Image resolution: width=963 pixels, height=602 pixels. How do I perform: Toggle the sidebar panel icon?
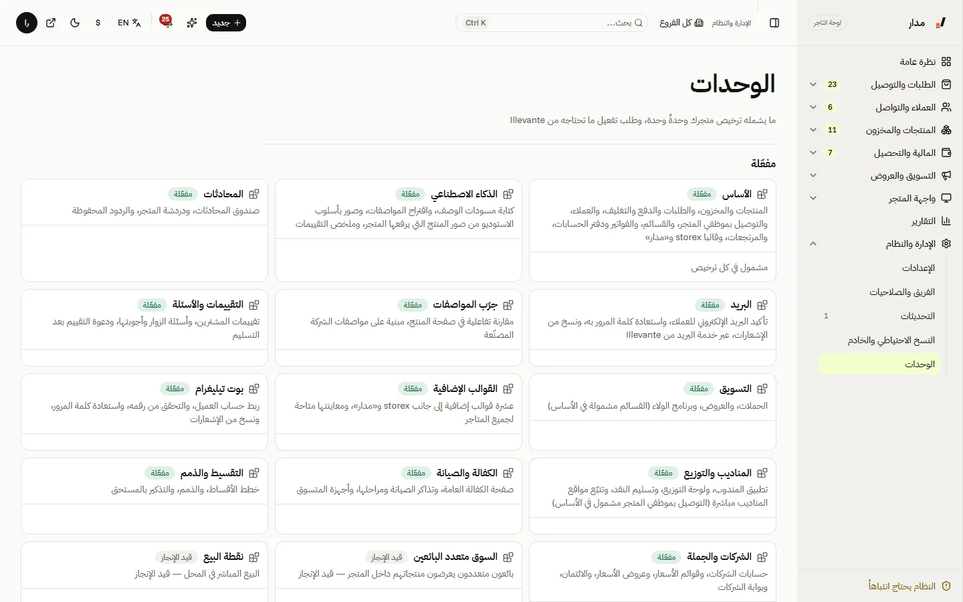(774, 23)
